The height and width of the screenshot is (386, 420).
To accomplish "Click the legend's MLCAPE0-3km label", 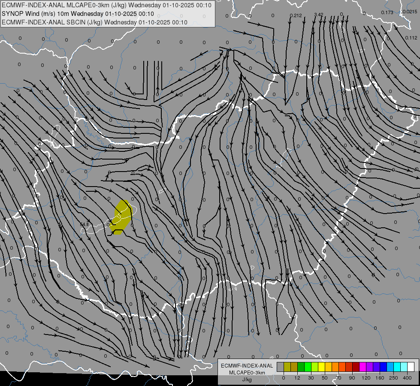I will click(x=247, y=373).
